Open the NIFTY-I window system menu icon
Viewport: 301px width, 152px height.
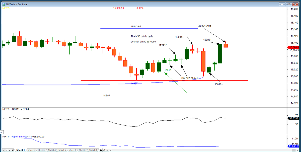coord(4,4)
